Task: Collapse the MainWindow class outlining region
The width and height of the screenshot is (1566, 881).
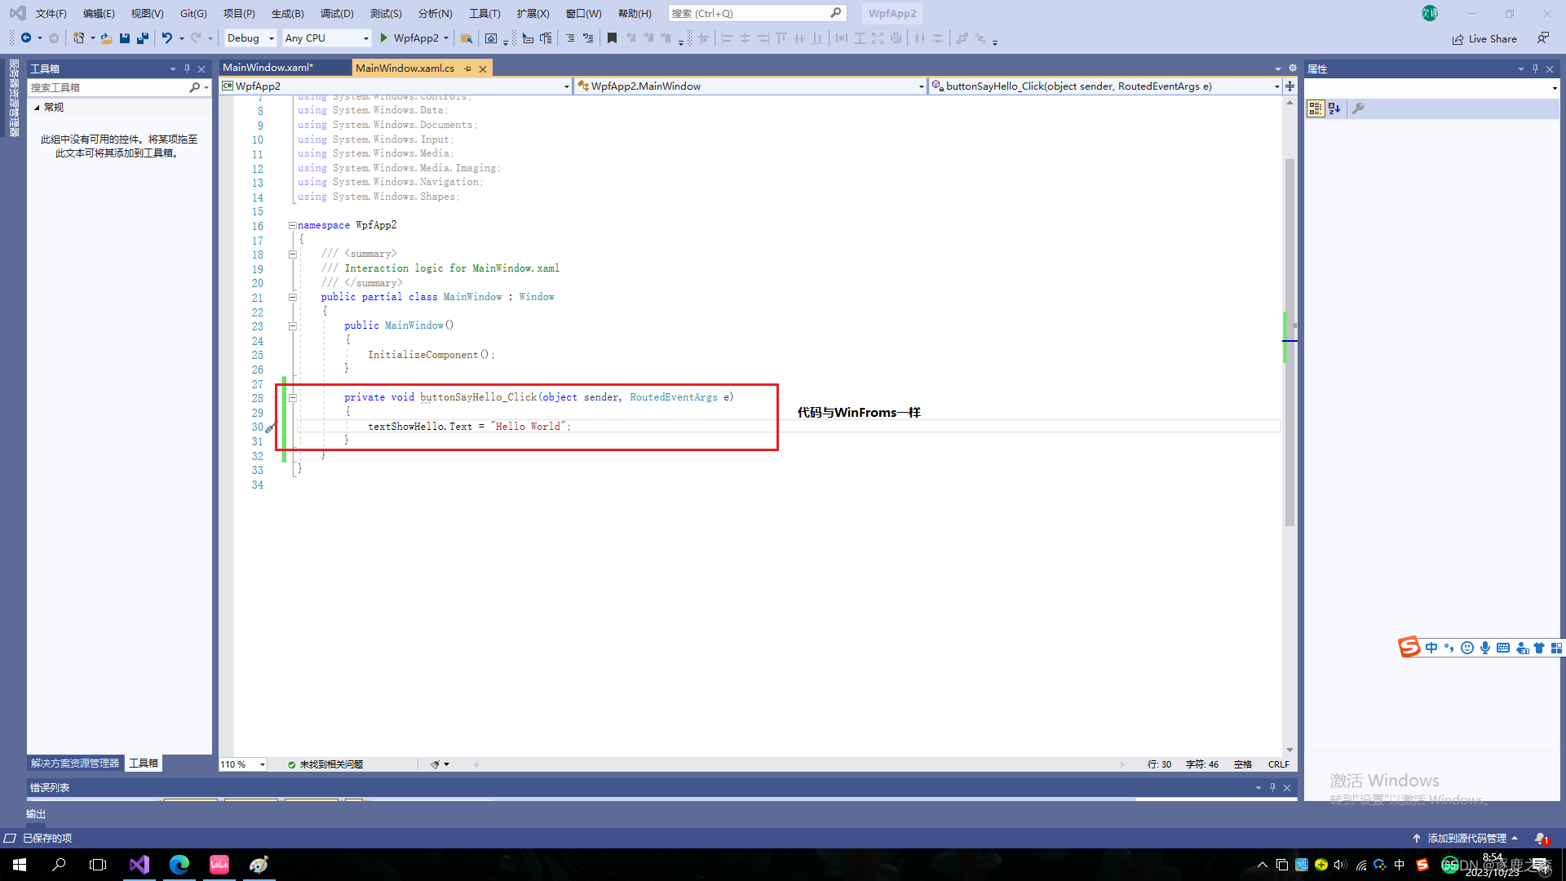Action: (292, 297)
